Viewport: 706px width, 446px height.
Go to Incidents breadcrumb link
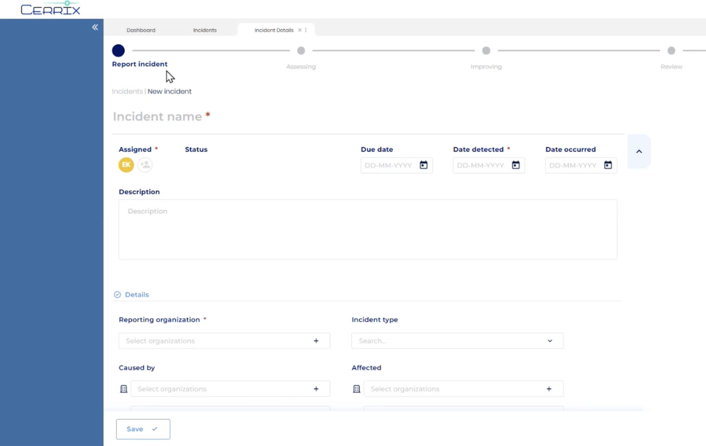[127, 91]
